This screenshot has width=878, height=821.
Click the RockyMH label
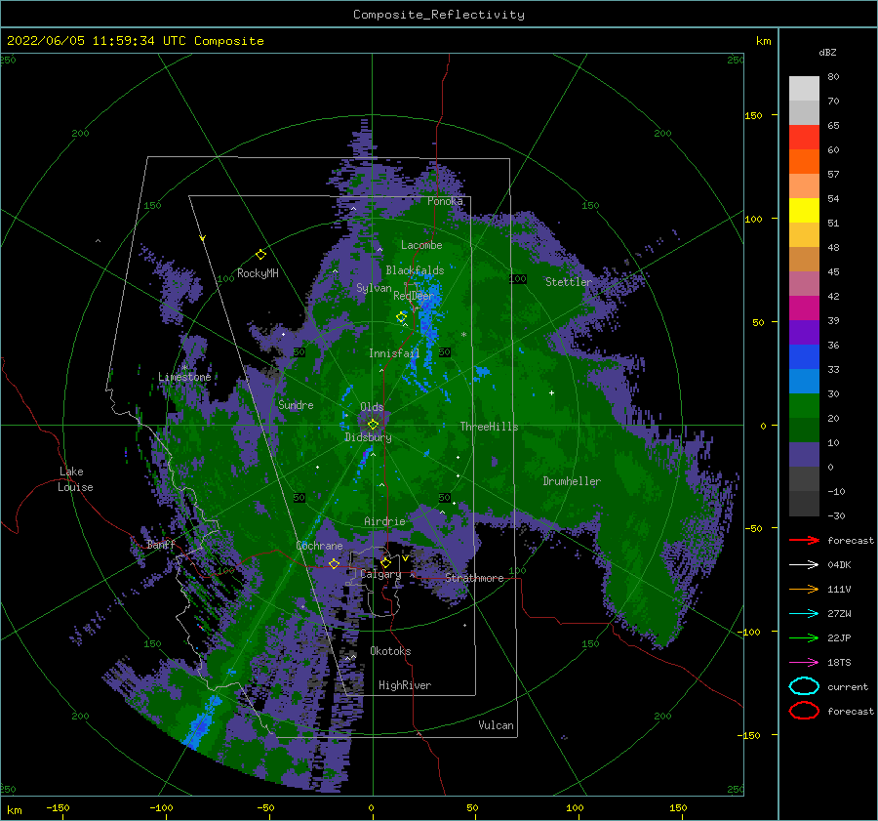pos(258,273)
